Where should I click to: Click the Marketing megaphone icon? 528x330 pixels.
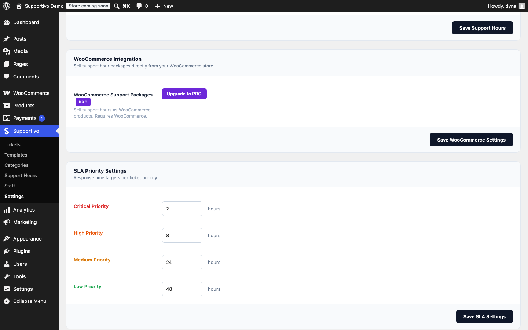tap(7, 222)
